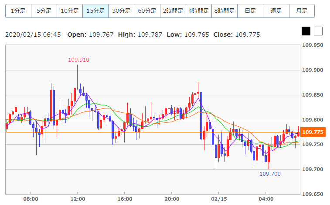
Task: Open the 8時間足 chart
Action: [225, 11]
